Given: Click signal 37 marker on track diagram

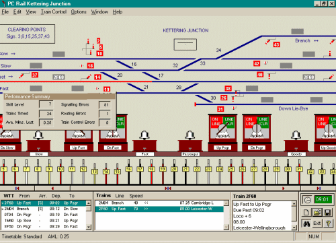Looking at the screenshot, I should [35, 75].
